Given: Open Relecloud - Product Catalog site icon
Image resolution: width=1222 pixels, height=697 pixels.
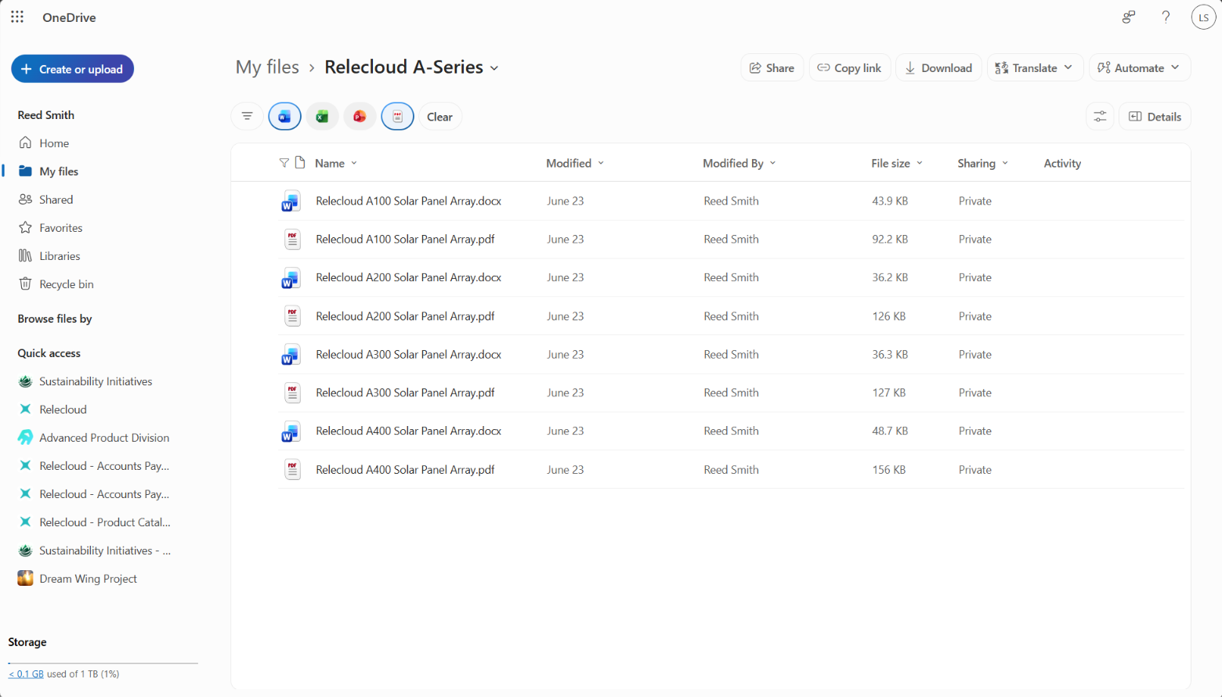Looking at the screenshot, I should (x=25, y=522).
